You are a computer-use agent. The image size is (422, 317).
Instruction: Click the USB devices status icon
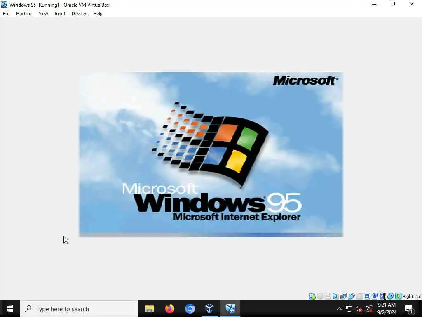pyautogui.click(x=351, y=296)
